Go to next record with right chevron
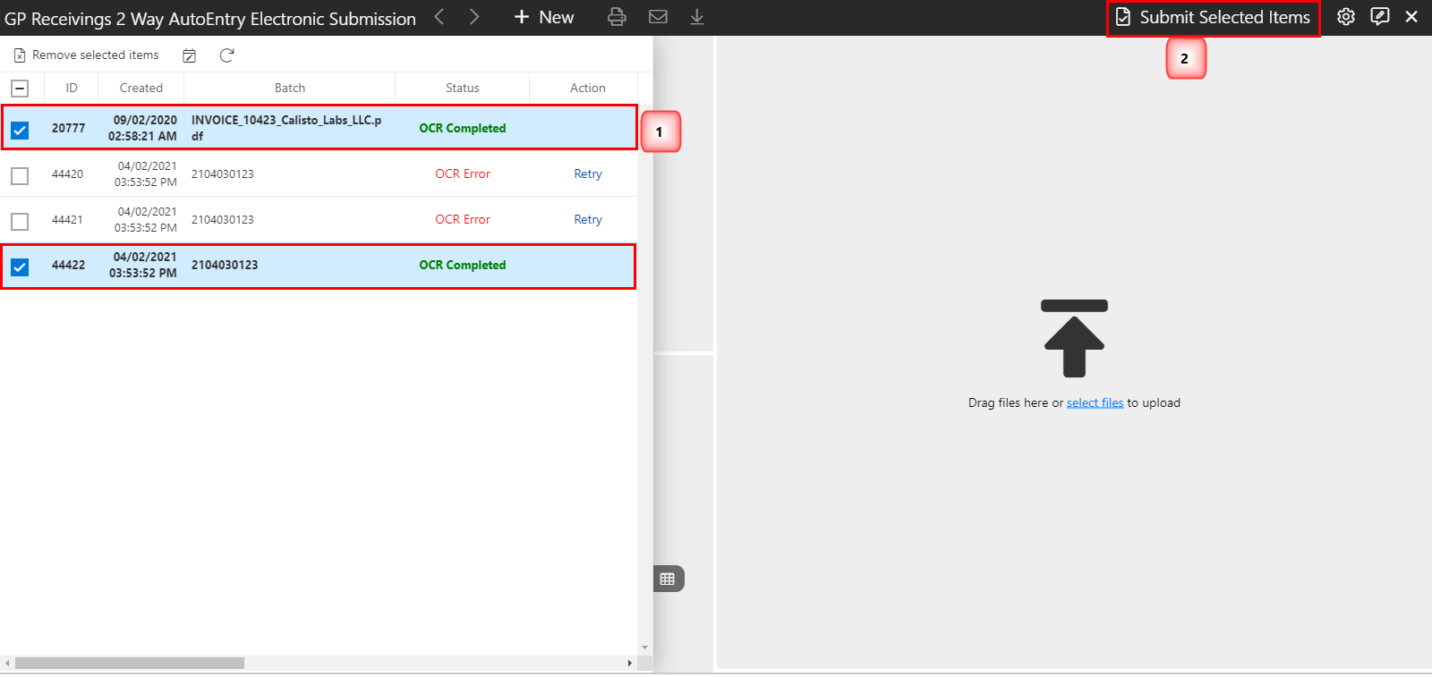This screenshot has width=1432, height=677. [x=474, y=17]
